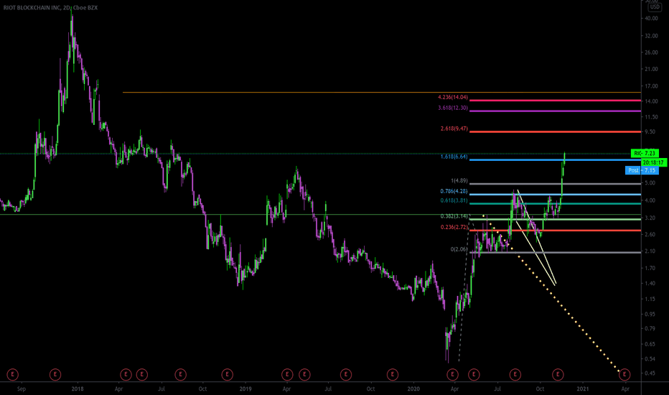Click the 17.00 price axis label

tap(651, 86)
